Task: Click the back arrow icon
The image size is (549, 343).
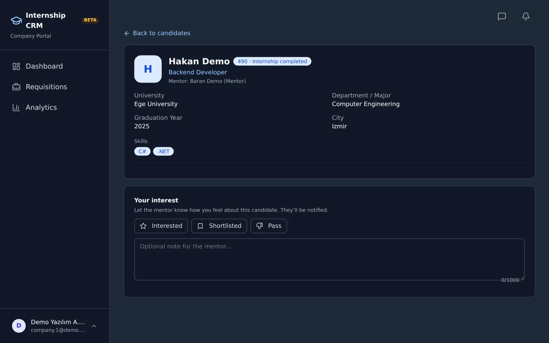Action: pyautogui.click(x=127, y=33)
